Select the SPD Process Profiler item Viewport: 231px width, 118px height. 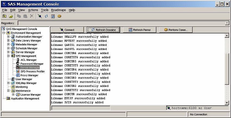click(x=33, y=71)
